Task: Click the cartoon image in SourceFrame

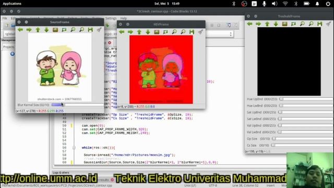Action: tap(59, 67)
